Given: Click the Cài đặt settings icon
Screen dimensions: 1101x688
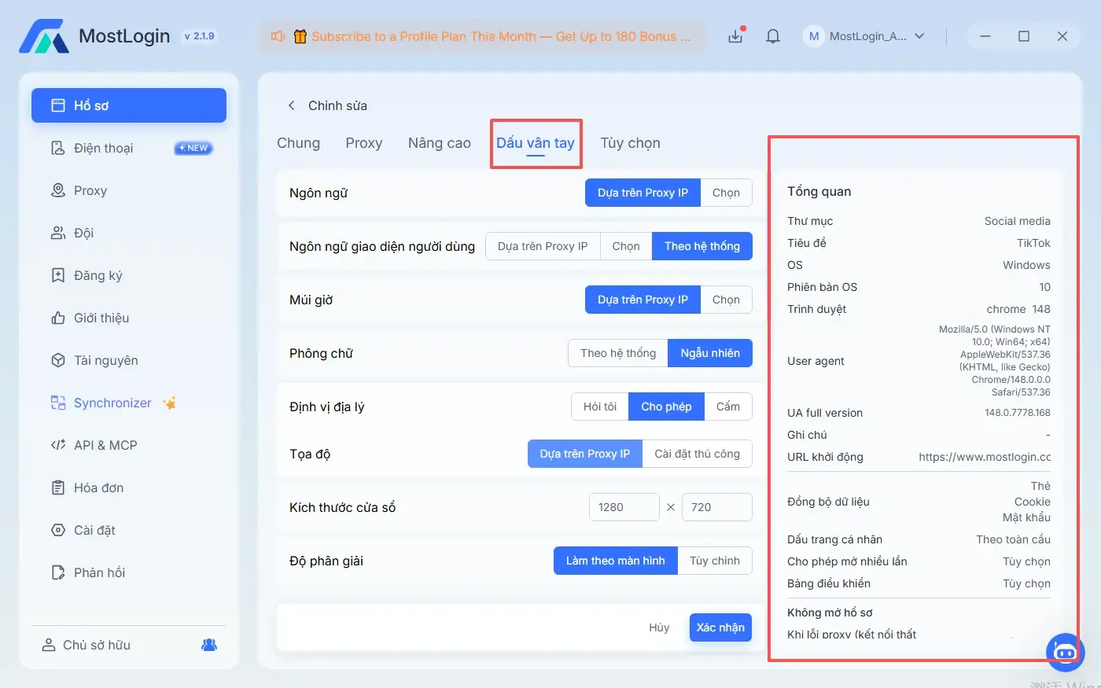Looking at the screenshot, I should click(x=57, y=530).
